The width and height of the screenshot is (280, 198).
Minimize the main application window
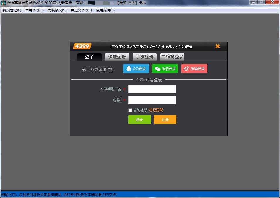pos(253,2)
